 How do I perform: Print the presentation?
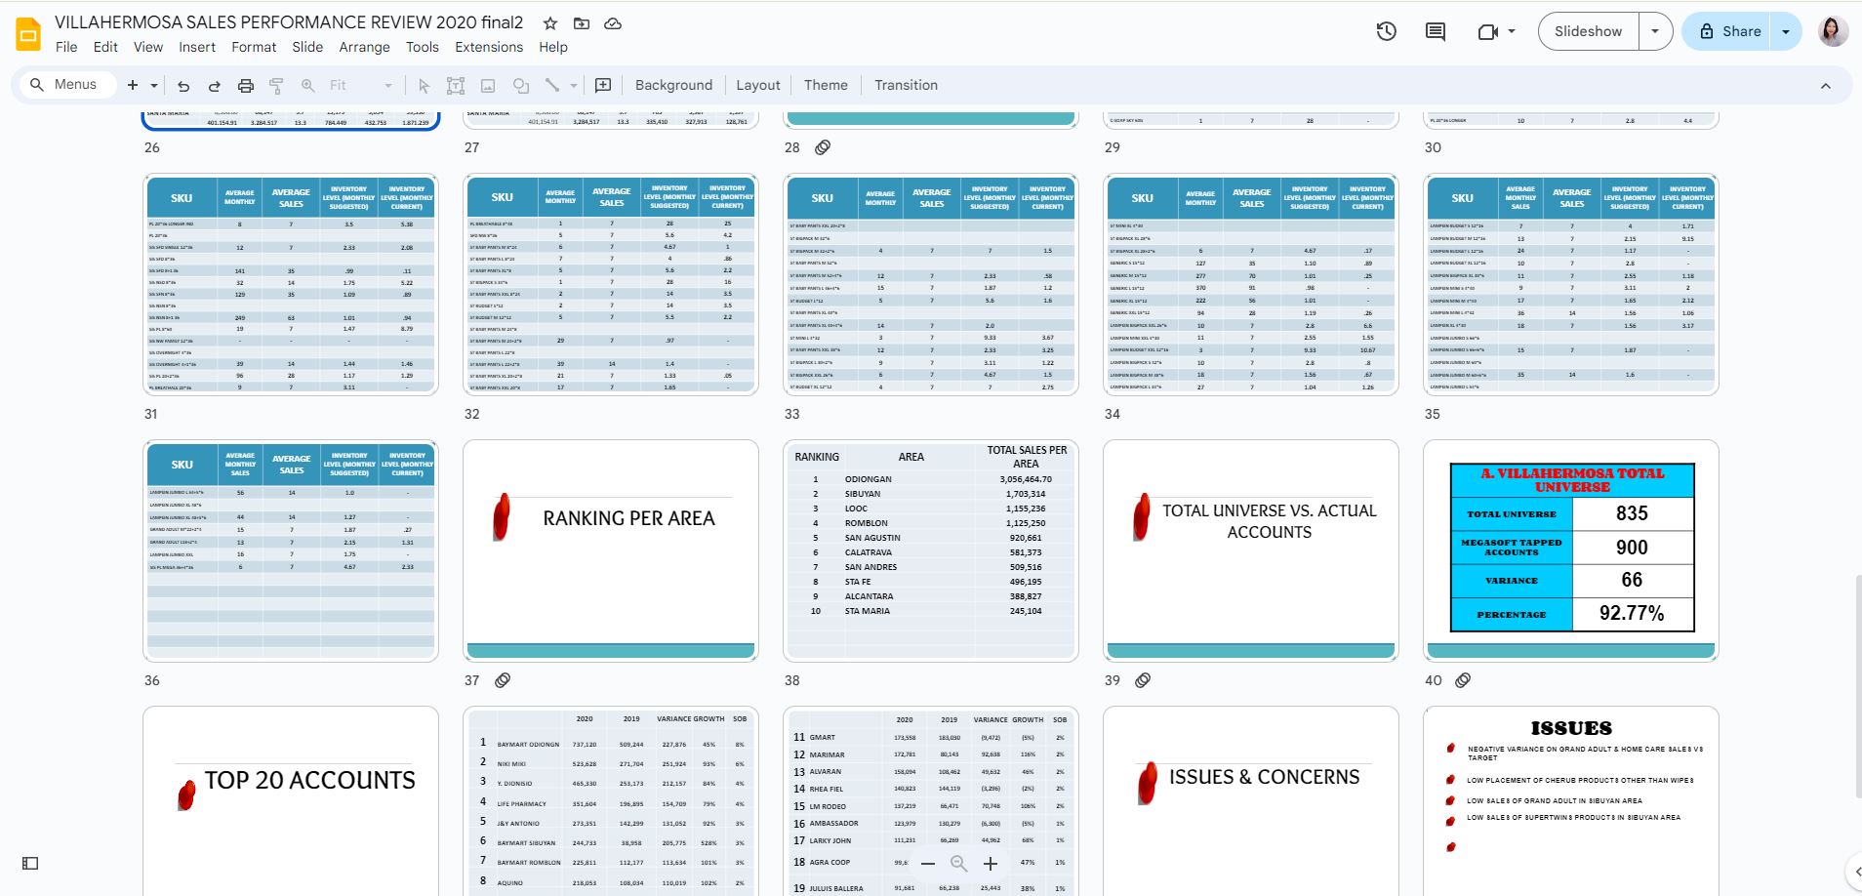(246, 86)
